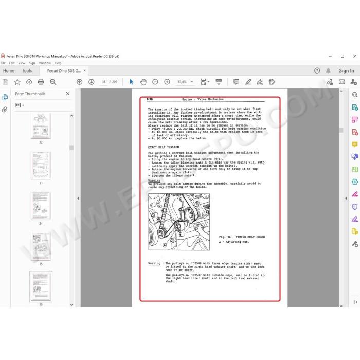Expand the right pane with bottom arrow
The height and width of the screenshot is (360, 360).
(355, 302)
